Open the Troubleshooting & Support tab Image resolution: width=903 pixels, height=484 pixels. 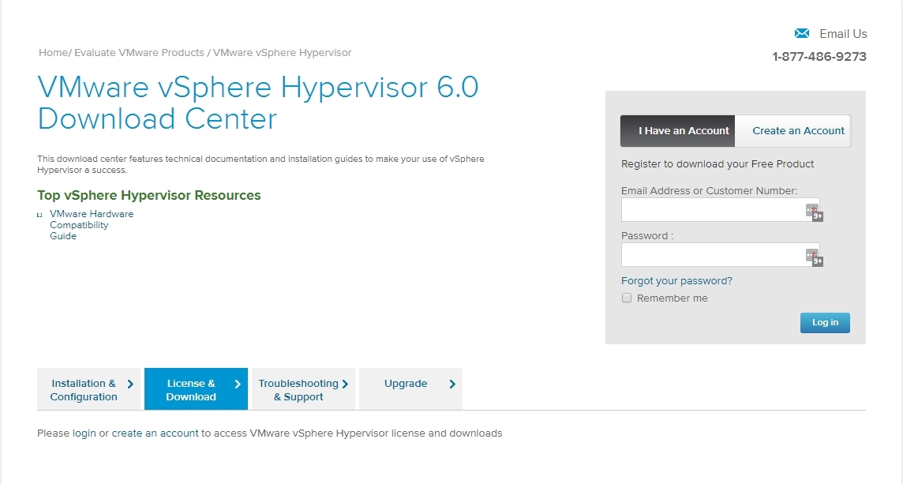(303, 389)
